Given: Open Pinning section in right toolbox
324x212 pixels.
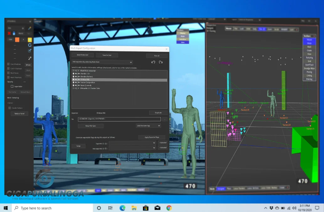Looking at the screenshot, I should pyautogui.click(x=309, y=72).
